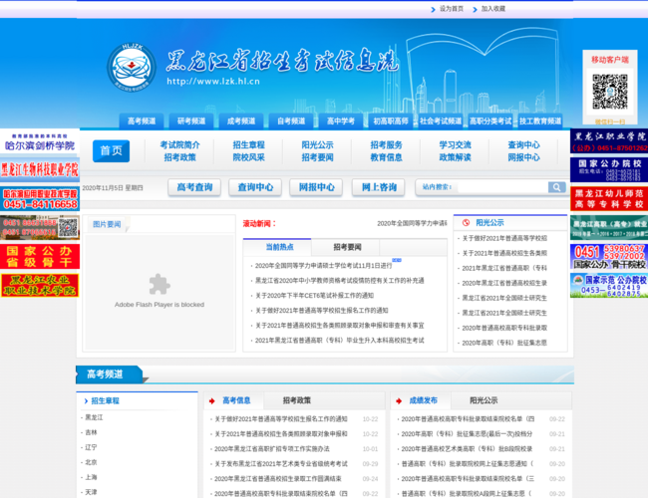The width and height of the screenshot is (648, 498).
Task: Click arrow icon beside 设为首页
Action: (x=433, y=9)
